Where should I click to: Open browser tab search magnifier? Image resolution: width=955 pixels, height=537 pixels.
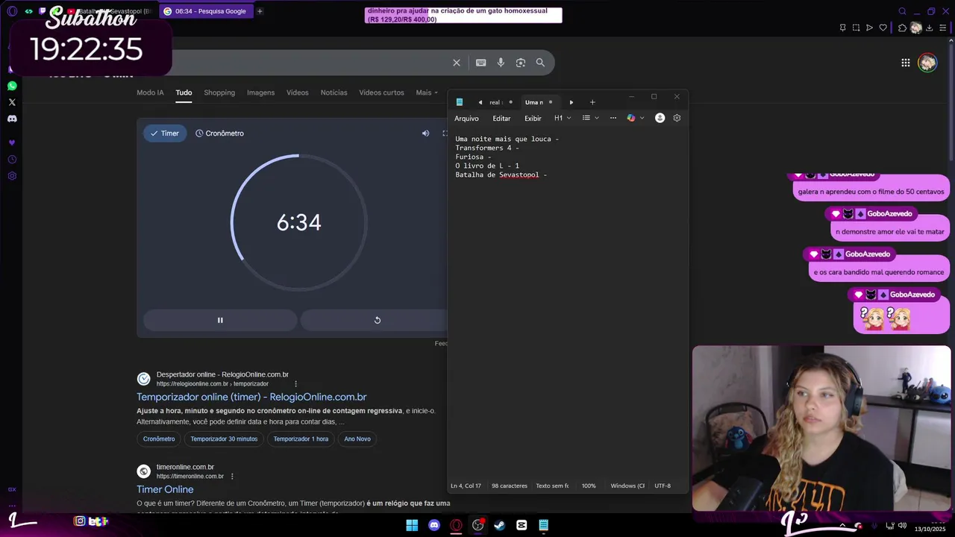[902, 11]
